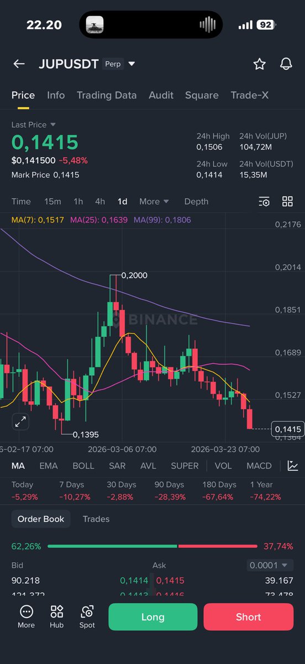The height and width of the screenshot is (664, 305).
Task: Select the 1h timeframe
Action: click(78, 201)
